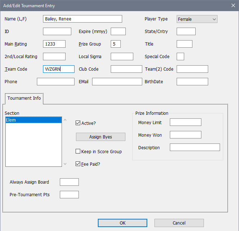Click the Assign Byes button
The height and width of the screenshot is (231, 239).
pos(100,137)
